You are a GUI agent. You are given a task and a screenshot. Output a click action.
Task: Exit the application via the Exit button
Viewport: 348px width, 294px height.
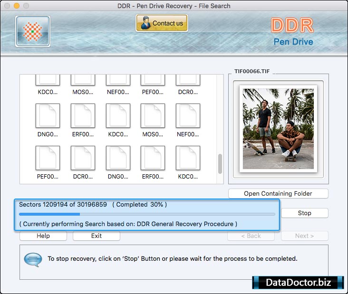click(97, 236)
